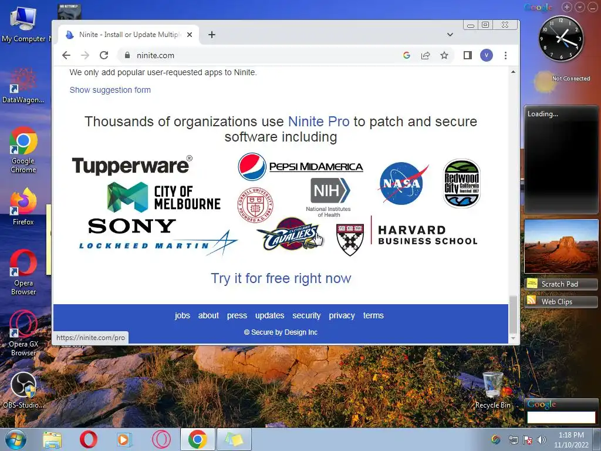Click the Google search gadget input

coord(561,418)
